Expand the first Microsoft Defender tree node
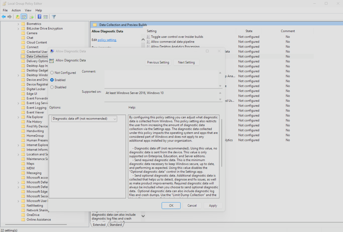The image size is (343, 232). [18, 182]
